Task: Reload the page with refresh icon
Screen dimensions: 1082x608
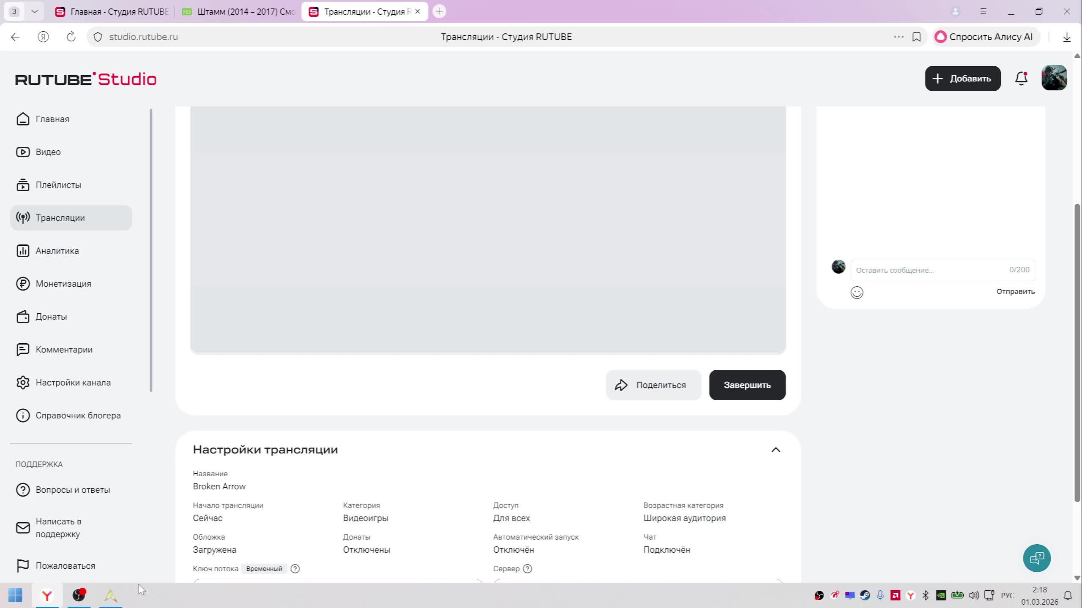Action: coord(71,37)
